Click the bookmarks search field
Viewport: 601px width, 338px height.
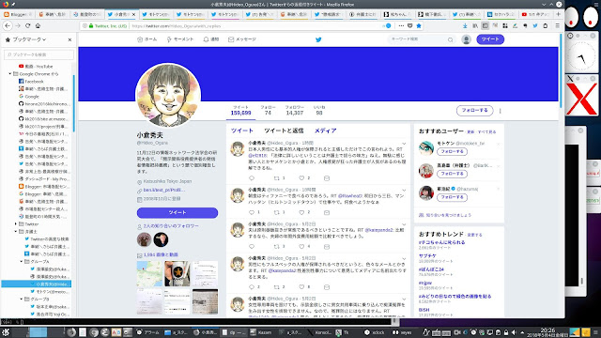pyautogui.click(x=39, y=54)
